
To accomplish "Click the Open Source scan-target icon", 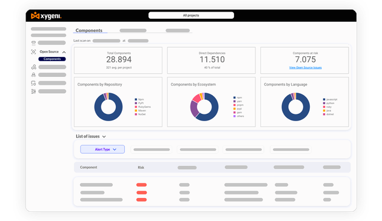I will click(33, 52).
